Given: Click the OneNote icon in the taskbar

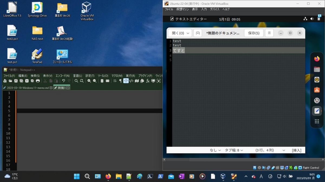Looking at the screenshot, I should 181,176.
